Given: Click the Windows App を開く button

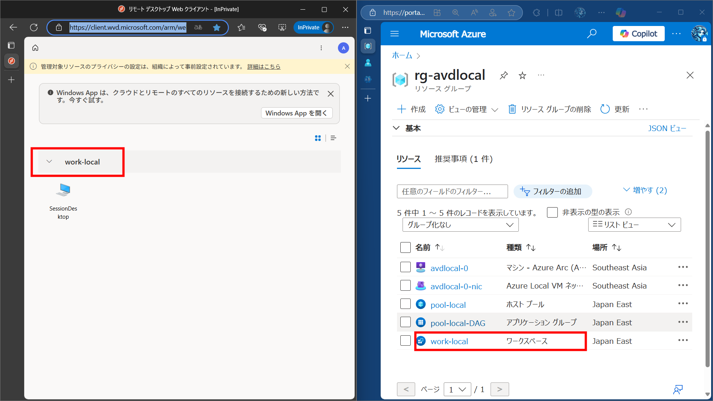Looking at the screenshot, I should pos(296,113).
